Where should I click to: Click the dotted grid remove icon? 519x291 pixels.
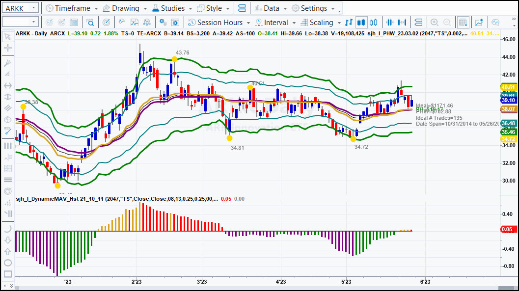tap(463, 23)
